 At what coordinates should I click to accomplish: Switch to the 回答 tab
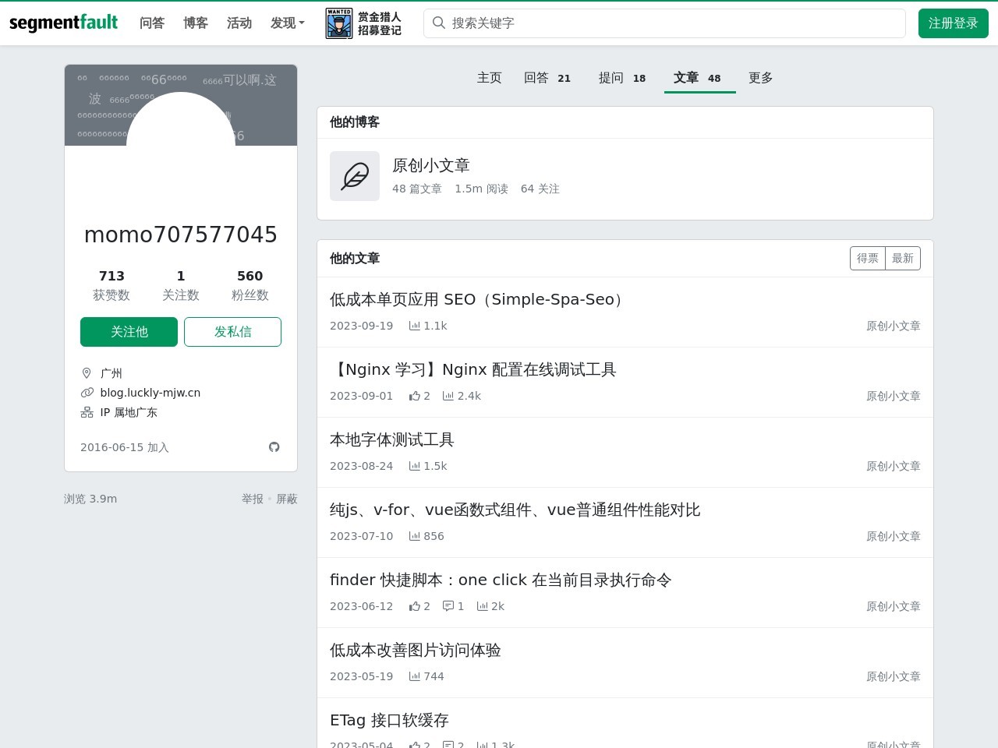(547, 78)
